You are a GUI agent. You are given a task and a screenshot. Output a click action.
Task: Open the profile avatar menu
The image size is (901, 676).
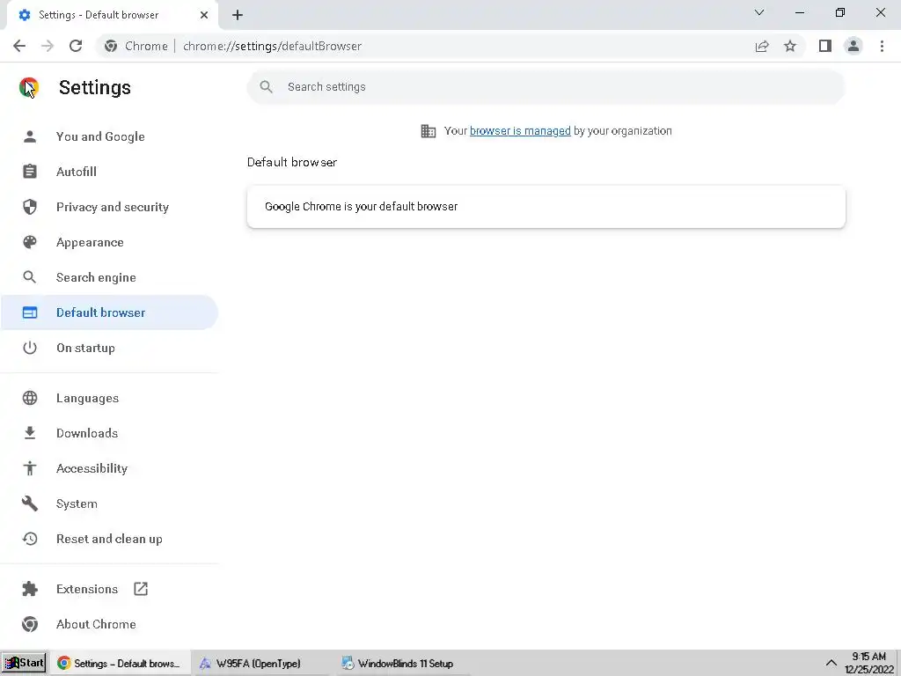(853, 46)
